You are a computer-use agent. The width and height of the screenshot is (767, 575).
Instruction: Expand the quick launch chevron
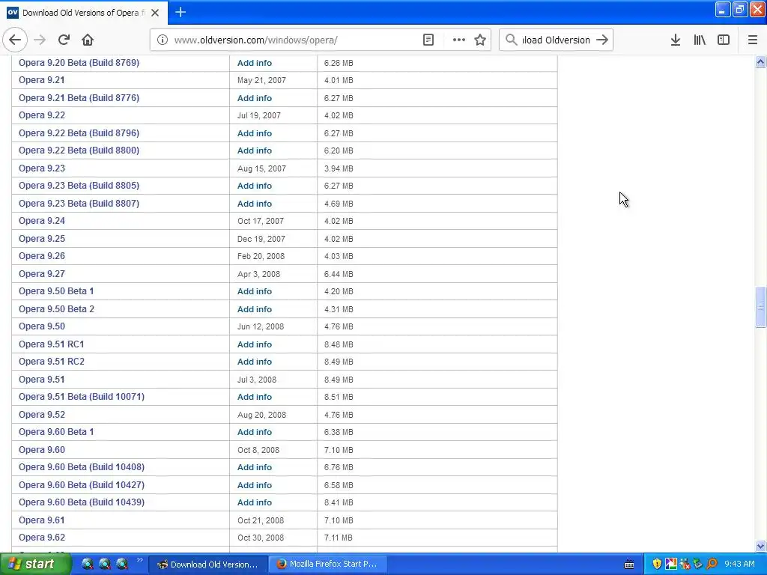[139, 560]
